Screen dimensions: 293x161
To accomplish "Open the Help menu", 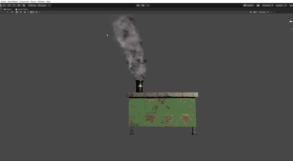I will coord(48,1).
